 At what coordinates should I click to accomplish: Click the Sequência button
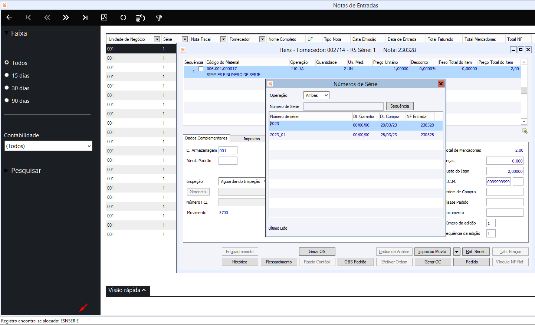point(400,106)
